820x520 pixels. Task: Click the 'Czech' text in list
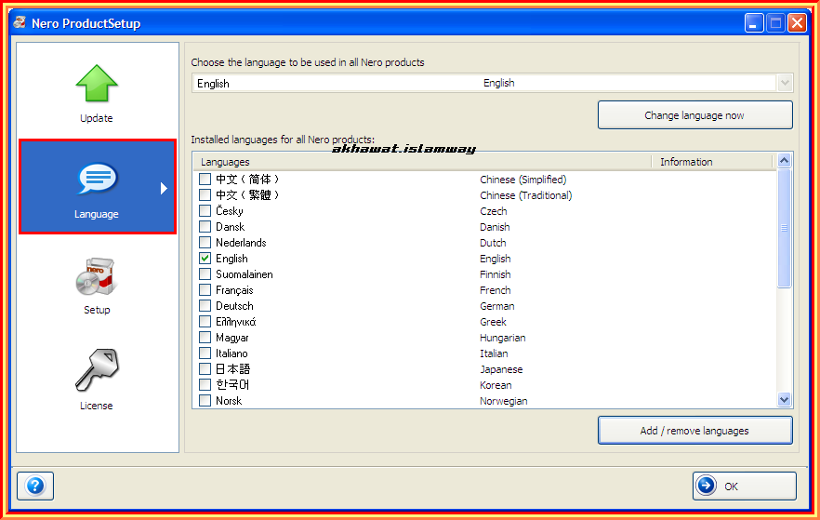493,211
